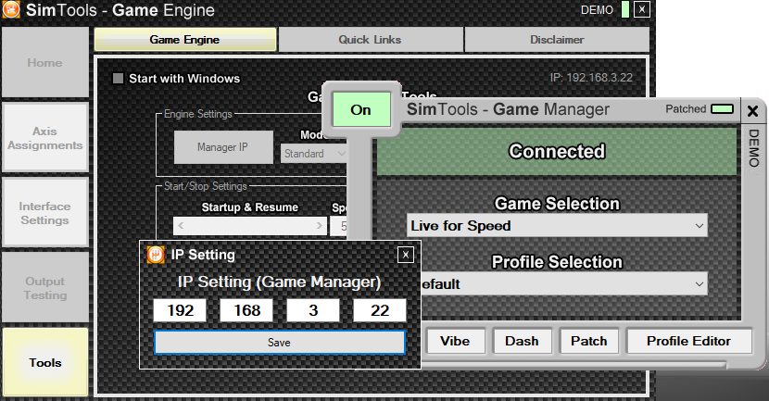
Task: Switch to the Quick Links tab
Action: click(370, 40)
